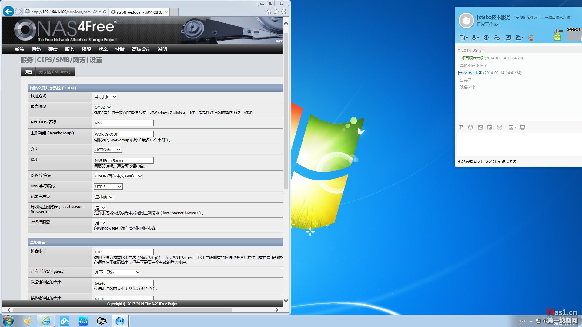This screenshot has height=327, width=582.
Task: Click the 七彩画笔 ad text link
Action: pyautogui.click(x=487, y=162)
